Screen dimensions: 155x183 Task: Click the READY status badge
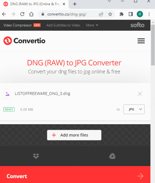pyautogui.click(x=9, y=109)
